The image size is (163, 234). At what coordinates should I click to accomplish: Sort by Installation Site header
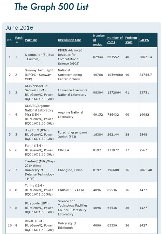(x=69, y=40)
